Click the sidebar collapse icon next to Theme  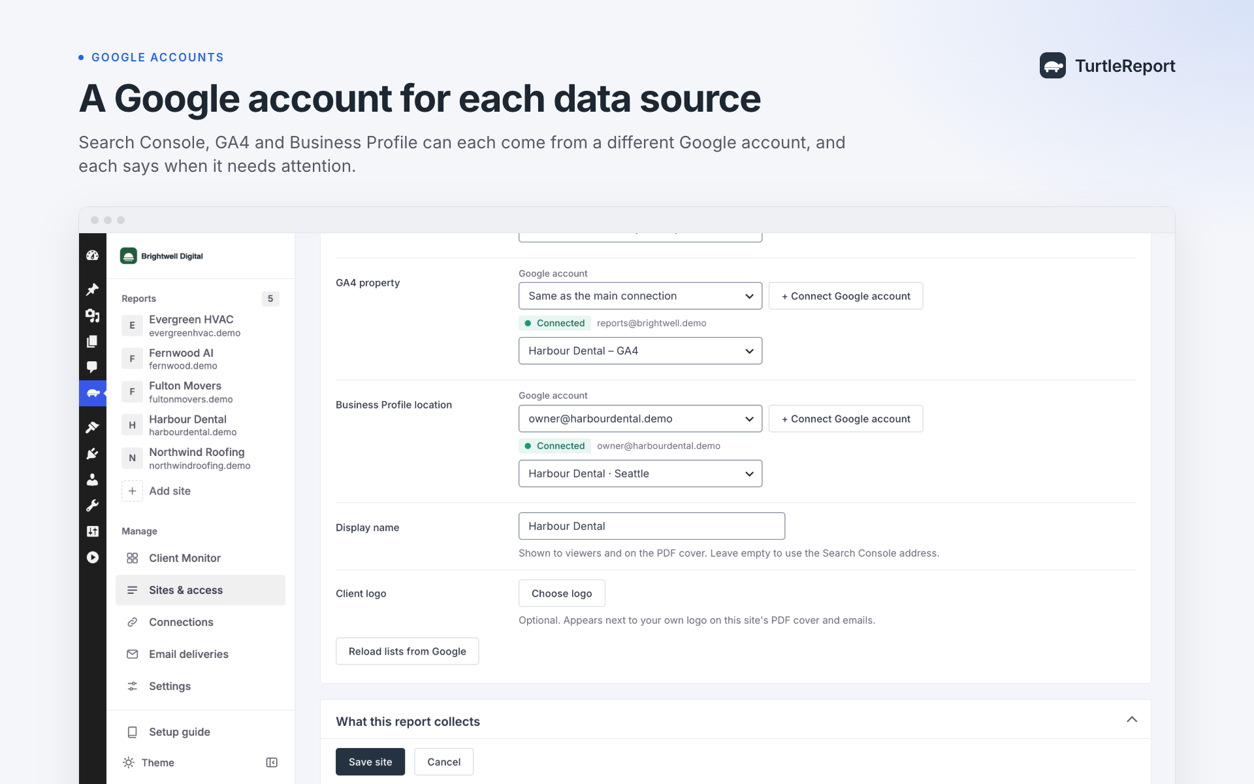tap(272, 762)
